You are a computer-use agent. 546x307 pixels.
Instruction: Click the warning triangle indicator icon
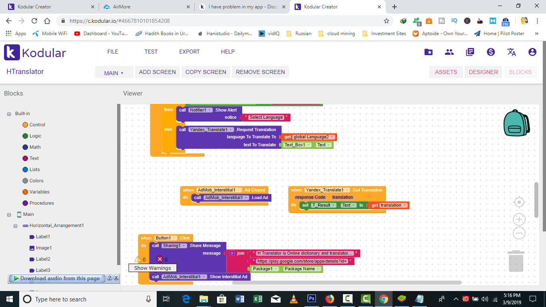coord(138,259)
